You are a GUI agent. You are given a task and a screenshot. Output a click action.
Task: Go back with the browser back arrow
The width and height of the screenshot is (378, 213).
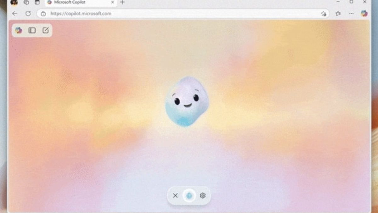[14, 14]
